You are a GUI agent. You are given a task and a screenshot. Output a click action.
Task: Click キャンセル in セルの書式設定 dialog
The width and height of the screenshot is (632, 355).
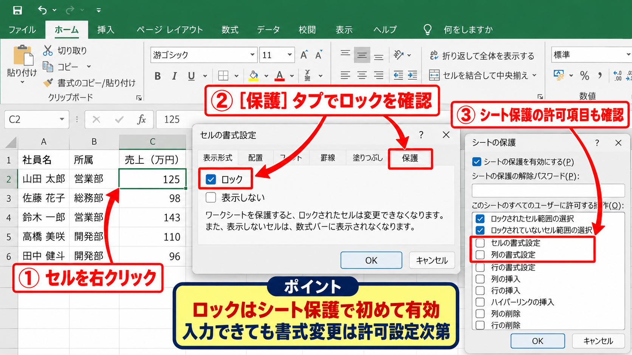click(432, 260)
